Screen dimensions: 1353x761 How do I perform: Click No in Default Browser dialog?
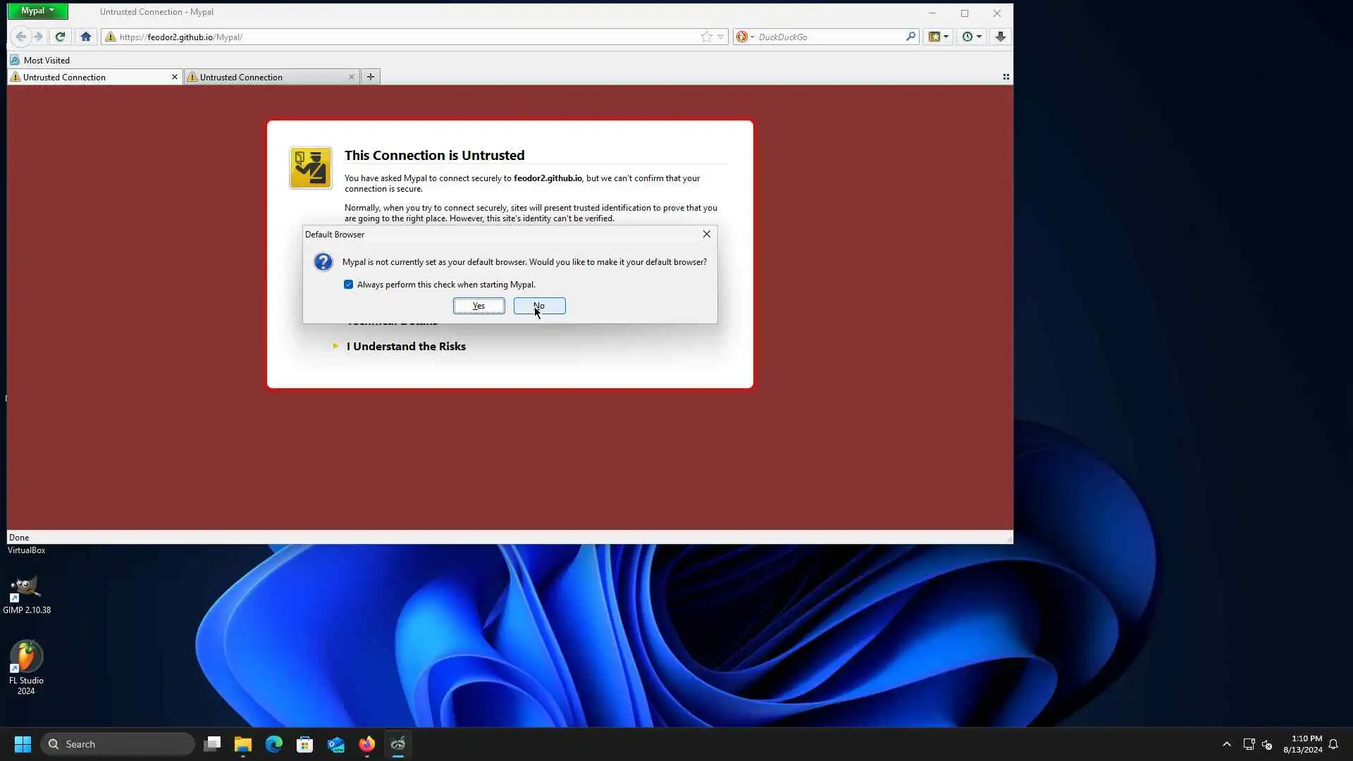pos(539,306)
